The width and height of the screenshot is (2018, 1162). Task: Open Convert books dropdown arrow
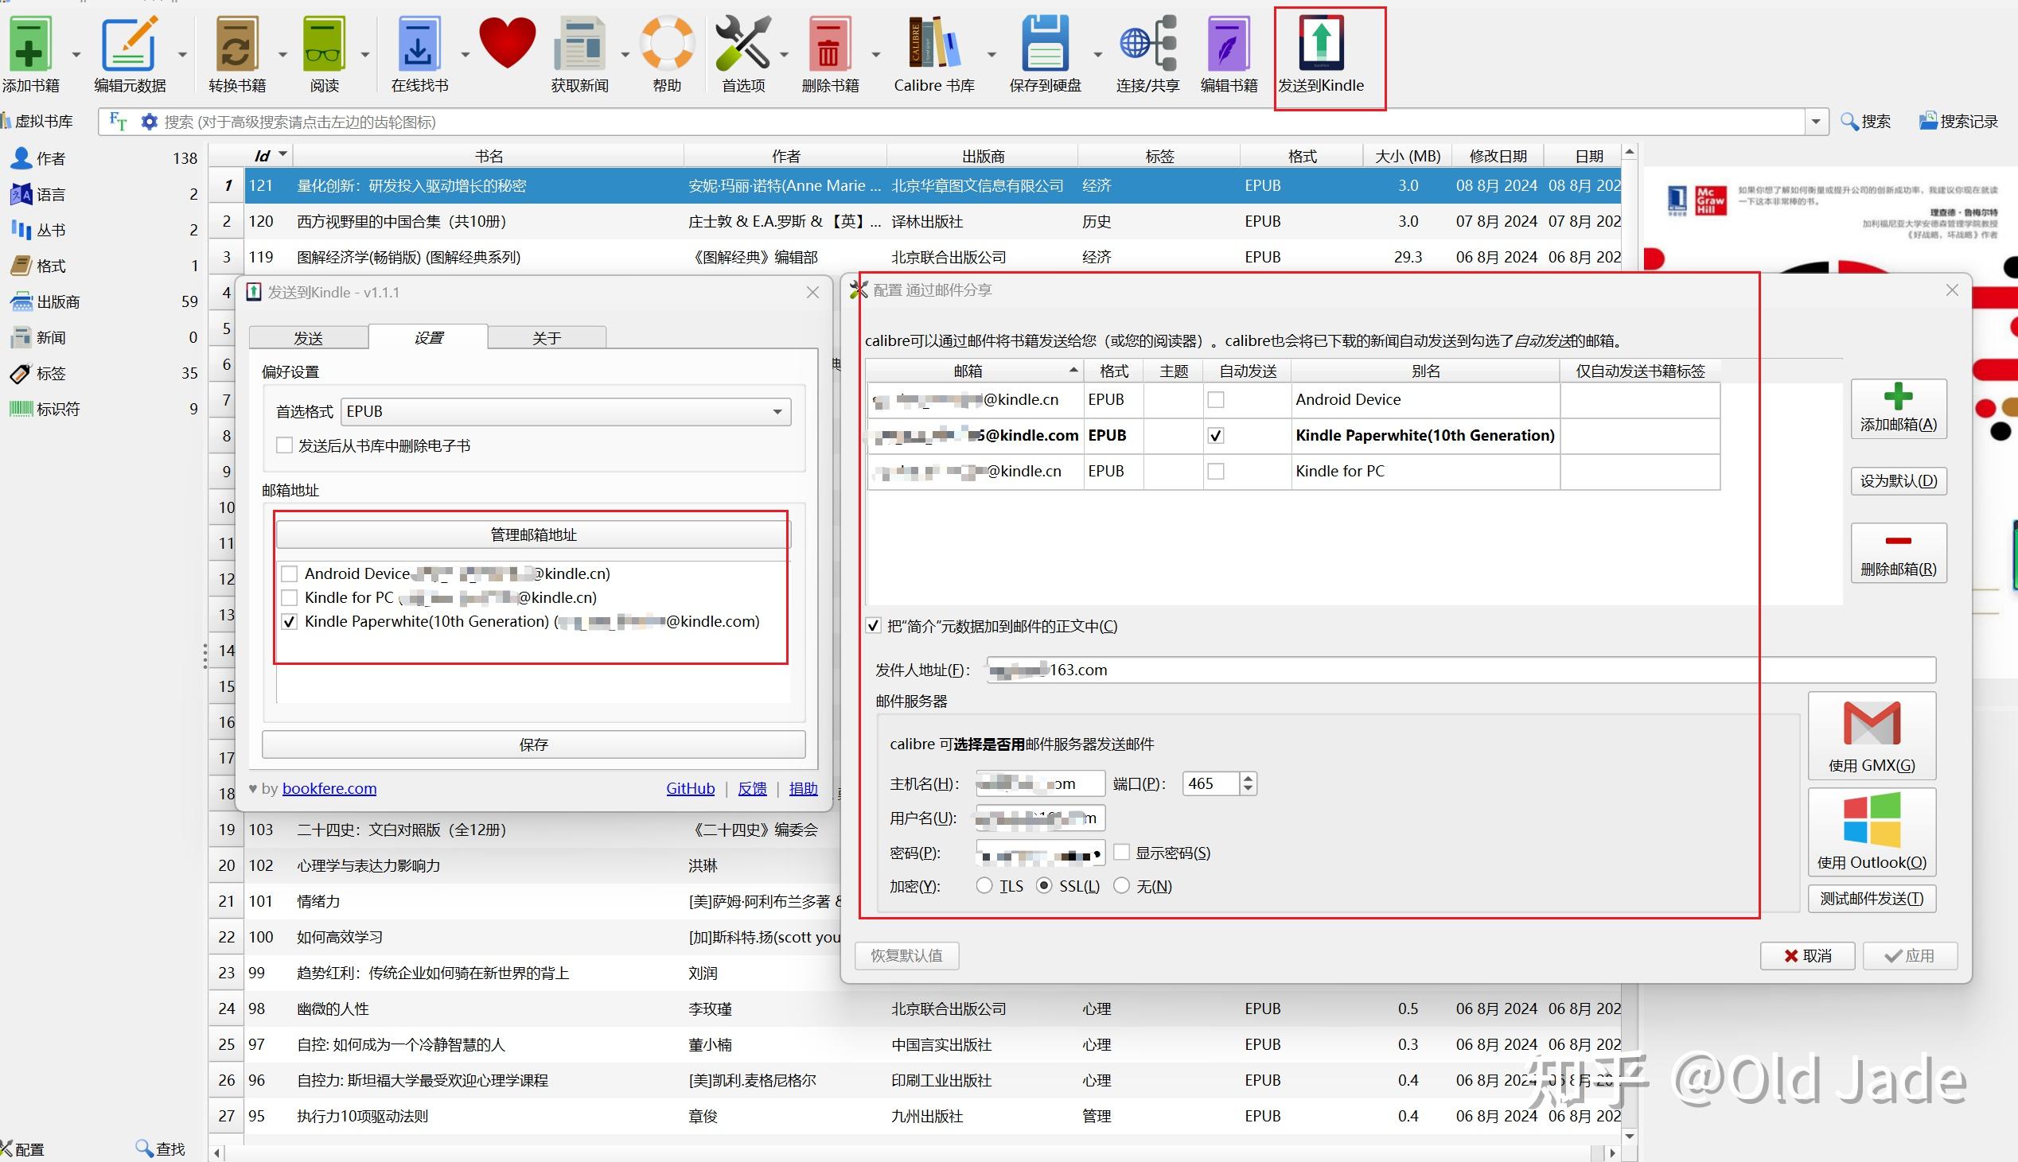coord(282,54)
